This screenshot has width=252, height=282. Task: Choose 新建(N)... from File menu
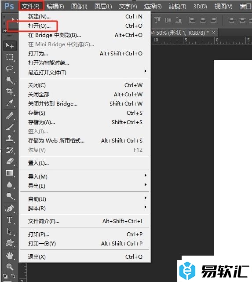point(84,17)
